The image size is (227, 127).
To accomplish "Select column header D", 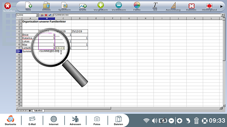I will 80,18.
